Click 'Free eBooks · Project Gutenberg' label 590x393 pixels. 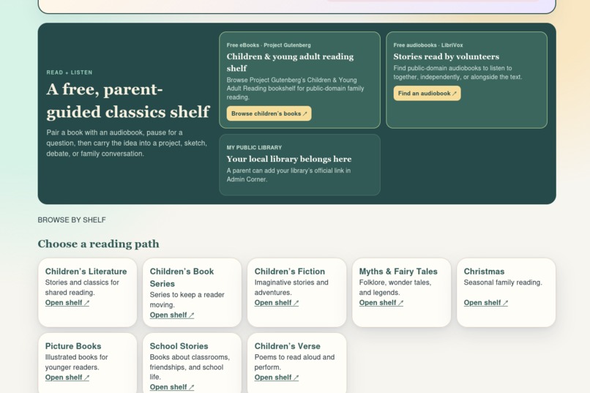[269, 45]
